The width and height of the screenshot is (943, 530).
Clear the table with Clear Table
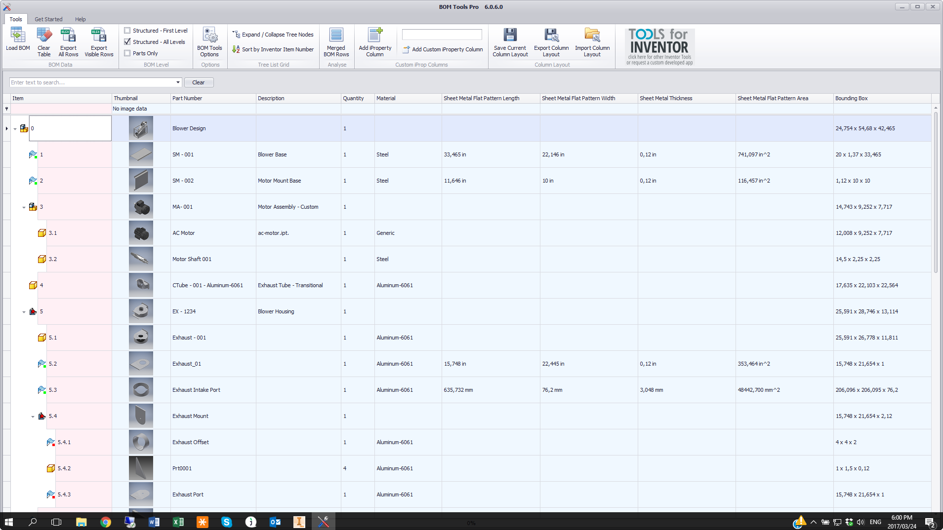click(x=44, y=42)
